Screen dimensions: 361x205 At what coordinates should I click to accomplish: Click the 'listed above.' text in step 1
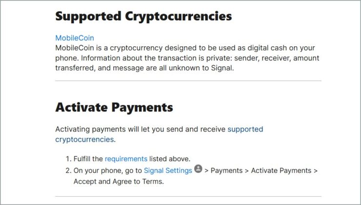coord(170,159)
